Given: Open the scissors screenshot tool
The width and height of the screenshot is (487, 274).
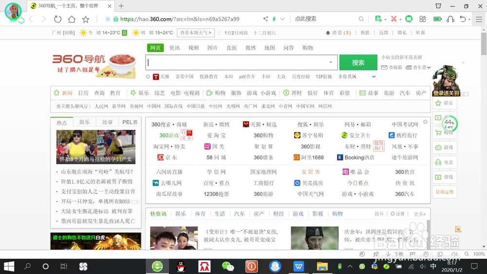Looking at the screenshot, I should [x=393, y=19].
